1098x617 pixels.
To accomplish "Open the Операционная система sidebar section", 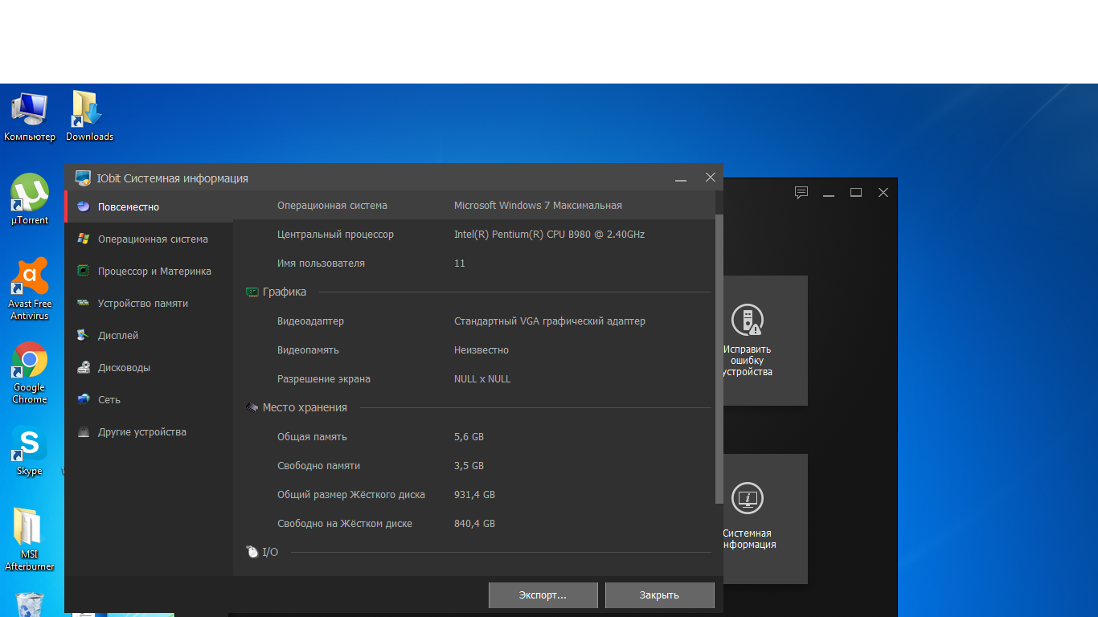I will [x=152, y=239].
